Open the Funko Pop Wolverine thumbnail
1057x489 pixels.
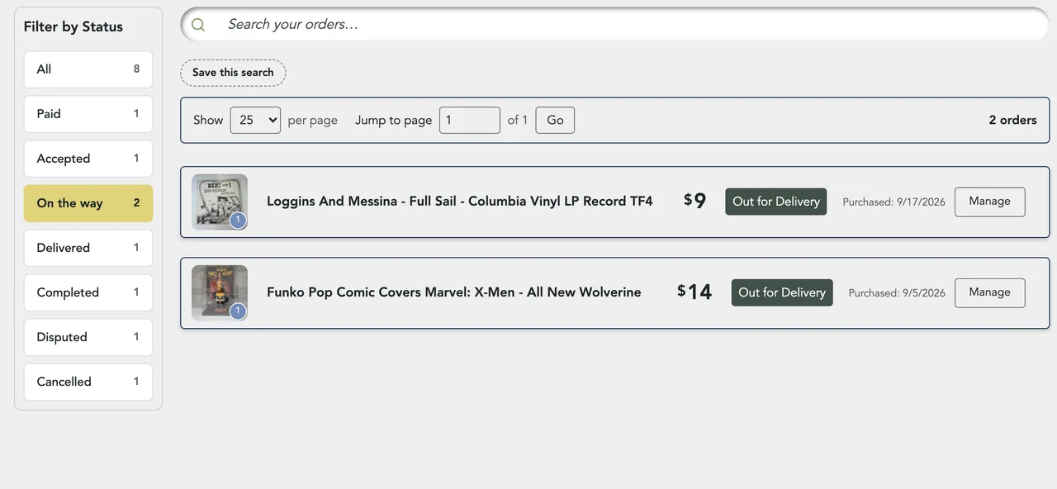coord(220,292)
